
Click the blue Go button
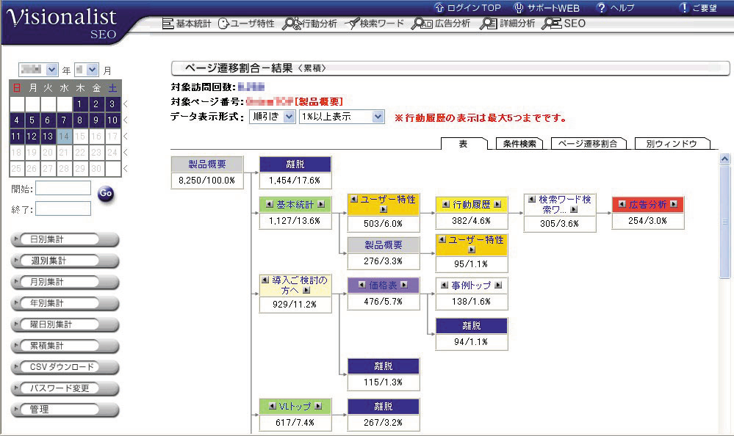coord(106,195)
